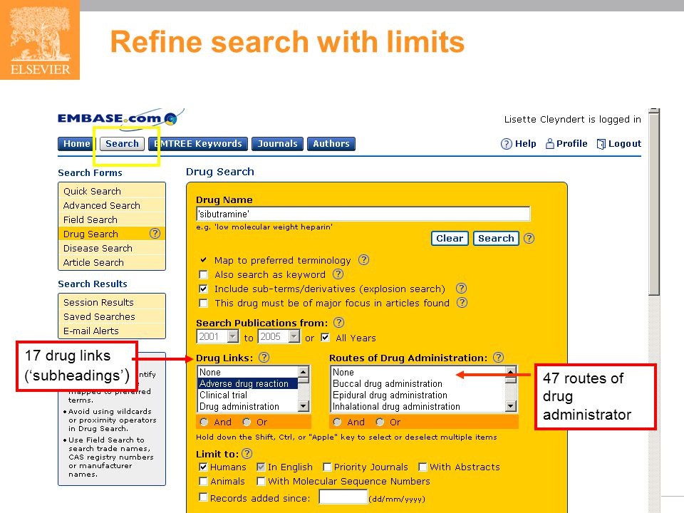This screenshot has height=513, width=684.
Task: Toggle the In English checkbox
Action: click(261, 467)
